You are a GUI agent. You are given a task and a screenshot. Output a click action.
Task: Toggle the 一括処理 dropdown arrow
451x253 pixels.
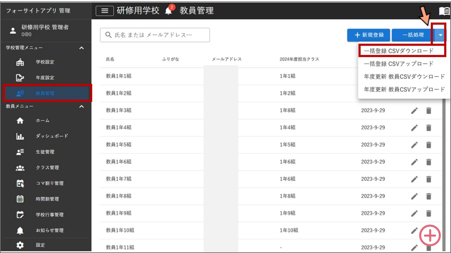(x=440, y=35)
